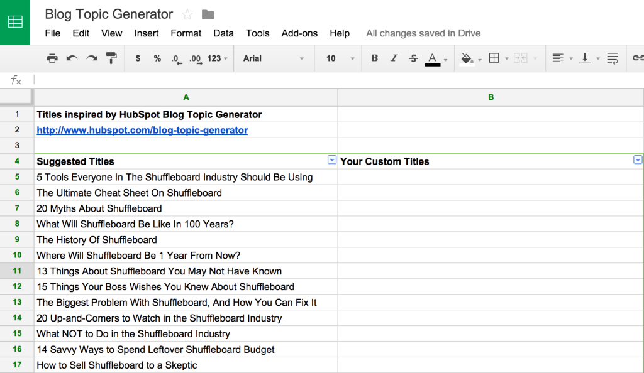Select 'What NOT to Do in the Shuffleboard Industry'
The height and width of the screenshot is (373, 644).
186,333
